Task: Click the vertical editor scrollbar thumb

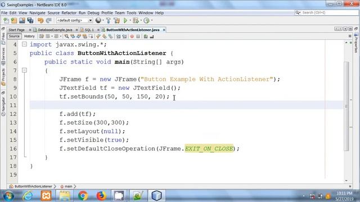Action: click(346, 106)
